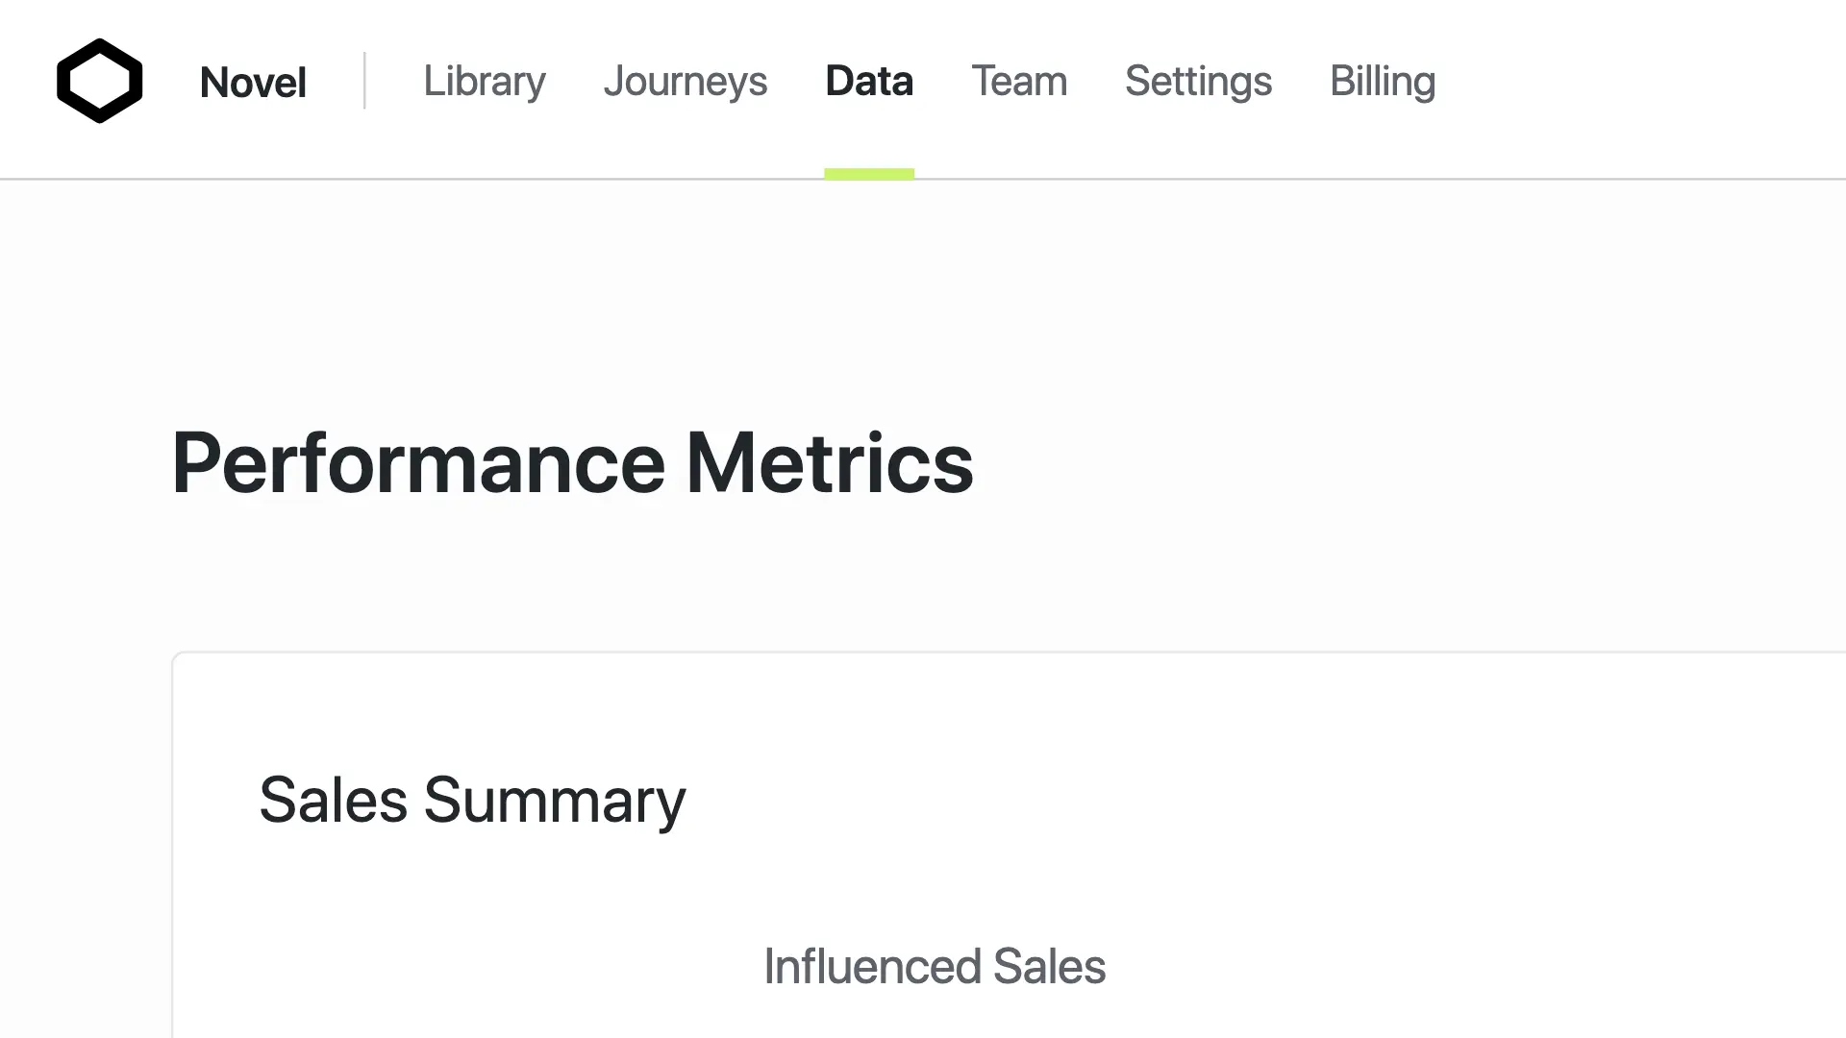Click the Performance Metrics heading
The width and height of the screenshot is (1846, 1038).
pos(572,463)
